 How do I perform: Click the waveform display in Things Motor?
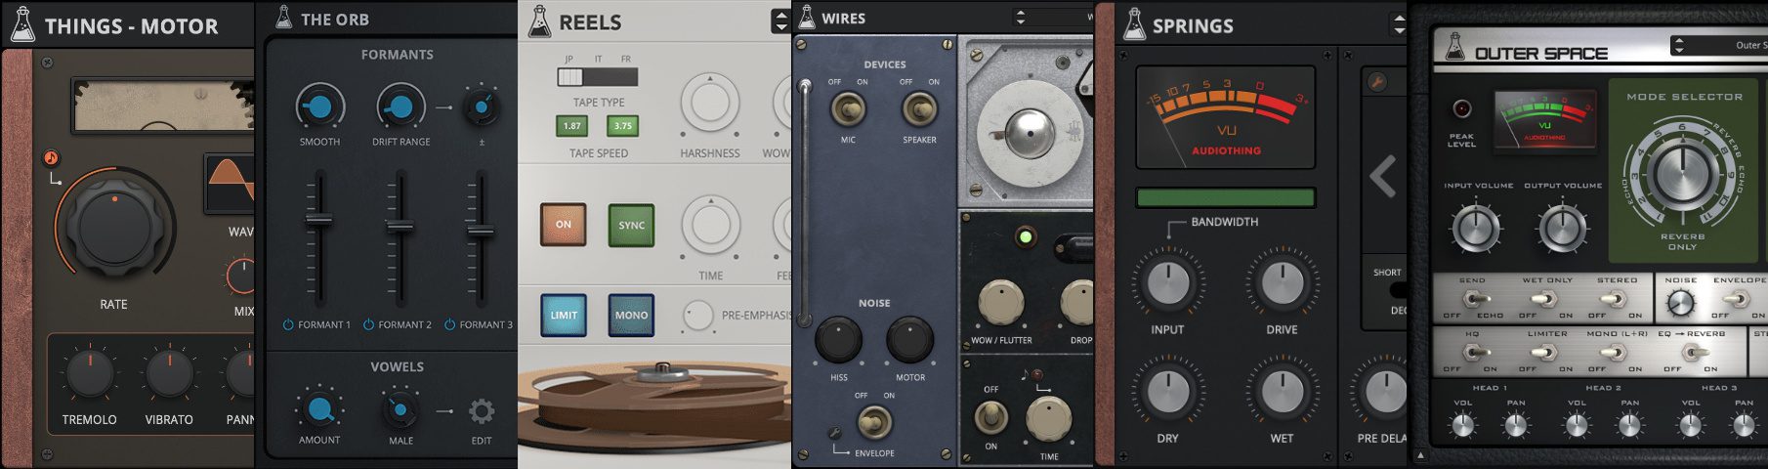click(230, 184)
